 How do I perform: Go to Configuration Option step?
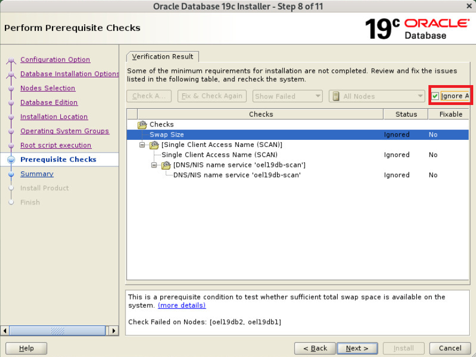click(x=55, y=60)
